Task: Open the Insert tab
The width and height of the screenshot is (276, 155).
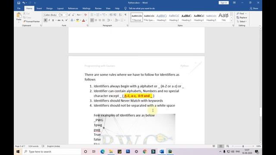Action: click(39, 9)
